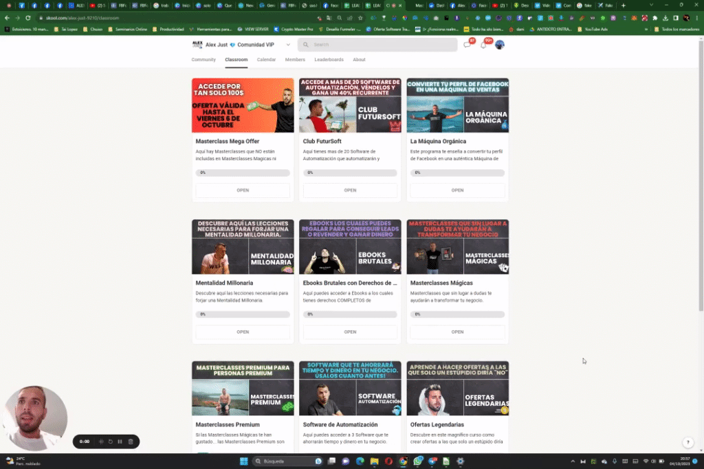The height and width of the screenshot is (469, 704).
Task: Delete the recording with the trash icon
Action: coord(131,441)
